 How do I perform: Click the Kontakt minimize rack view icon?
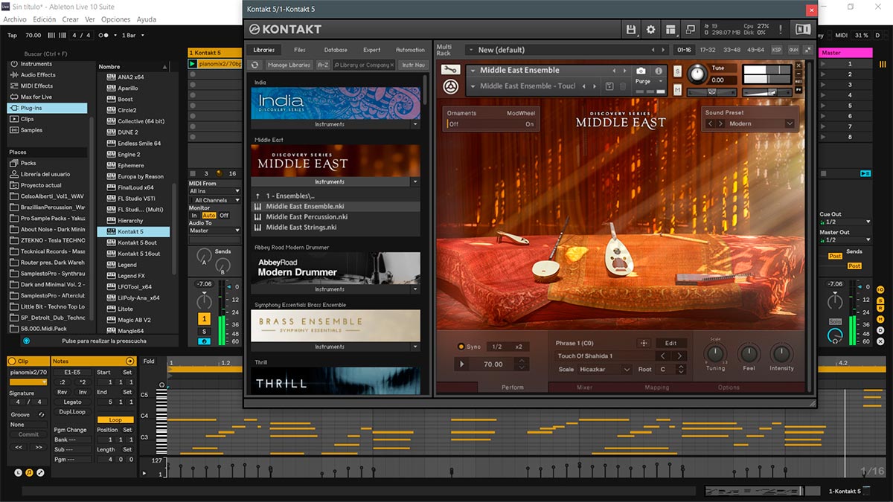pyautogui.click(x=690, y=30)
